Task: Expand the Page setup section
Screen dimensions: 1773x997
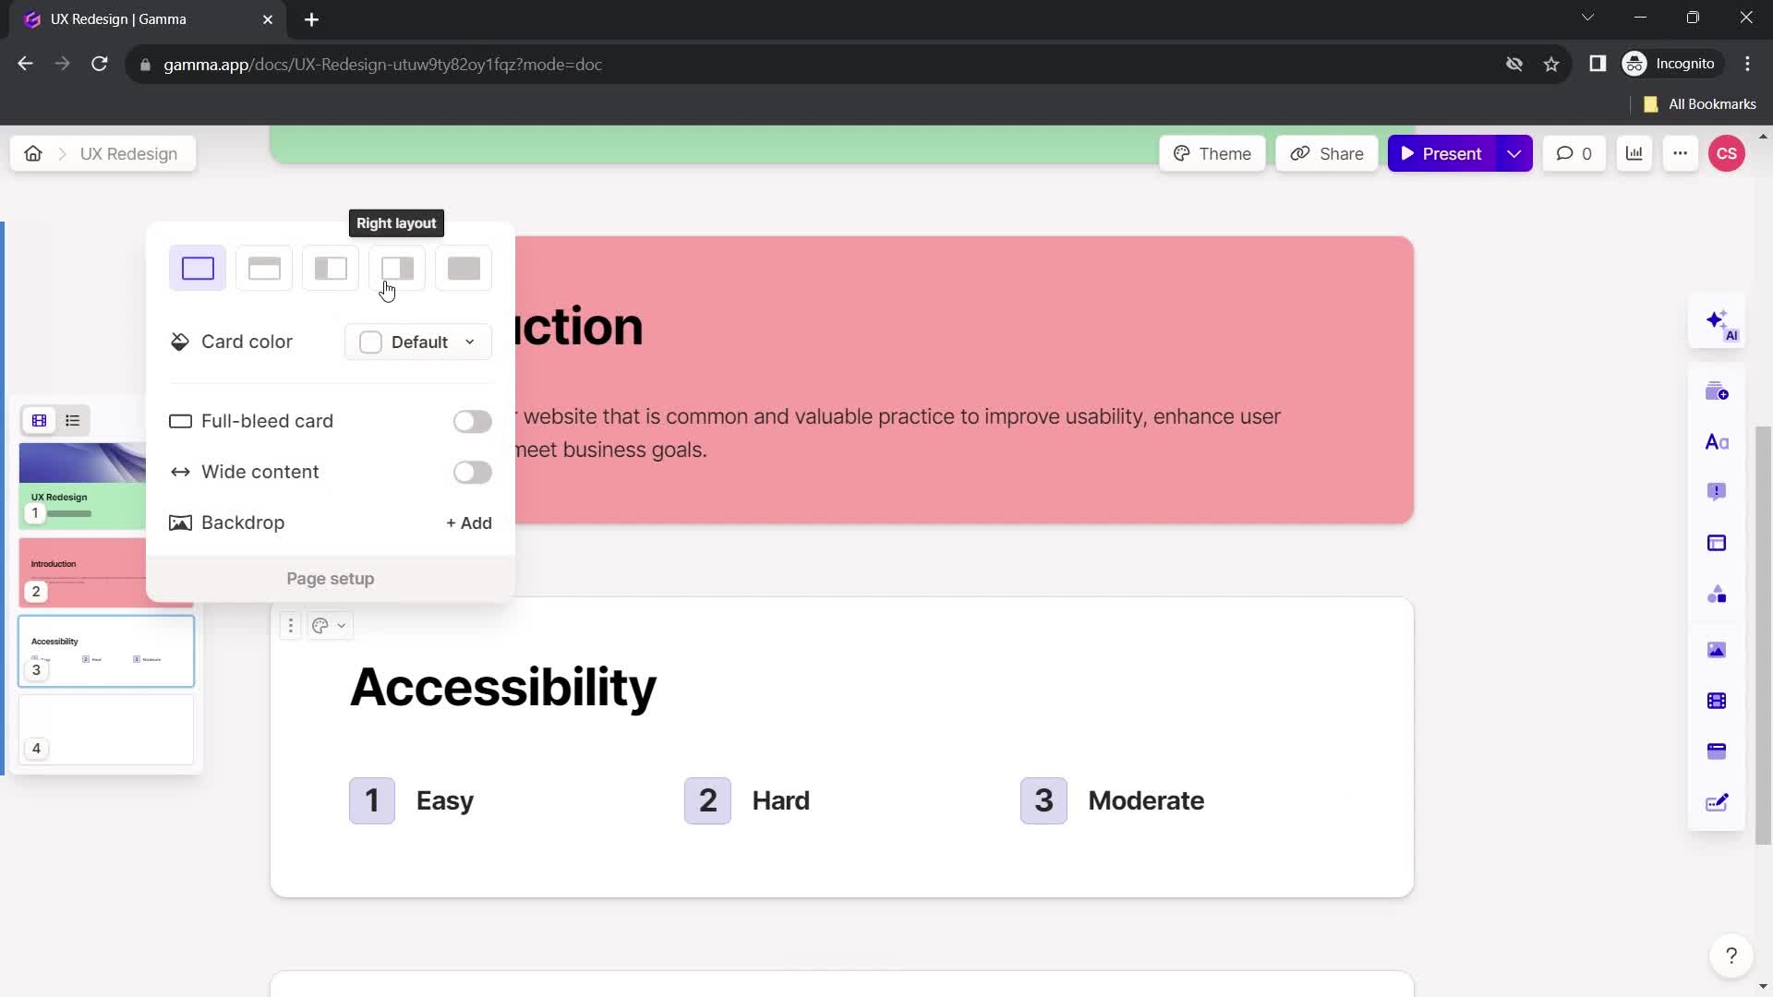Action: pyautogui.click(x=330, y=578)
